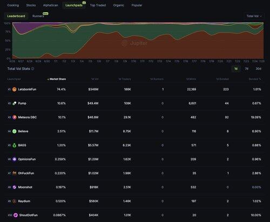Sort by the 1d Vol column header
The width and height of the screenshot is (270, 222).
[x=94, y=79]
